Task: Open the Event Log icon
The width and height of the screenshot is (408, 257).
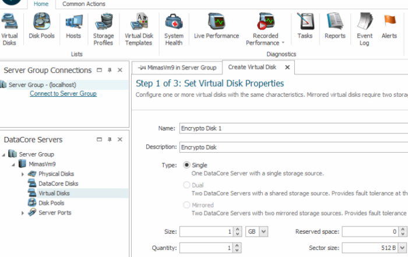Action: tap(364, 29)
